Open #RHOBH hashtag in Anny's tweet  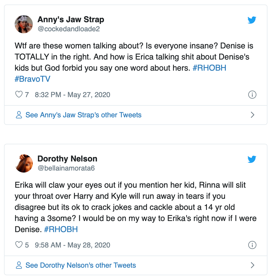click(x=209, y=68)
